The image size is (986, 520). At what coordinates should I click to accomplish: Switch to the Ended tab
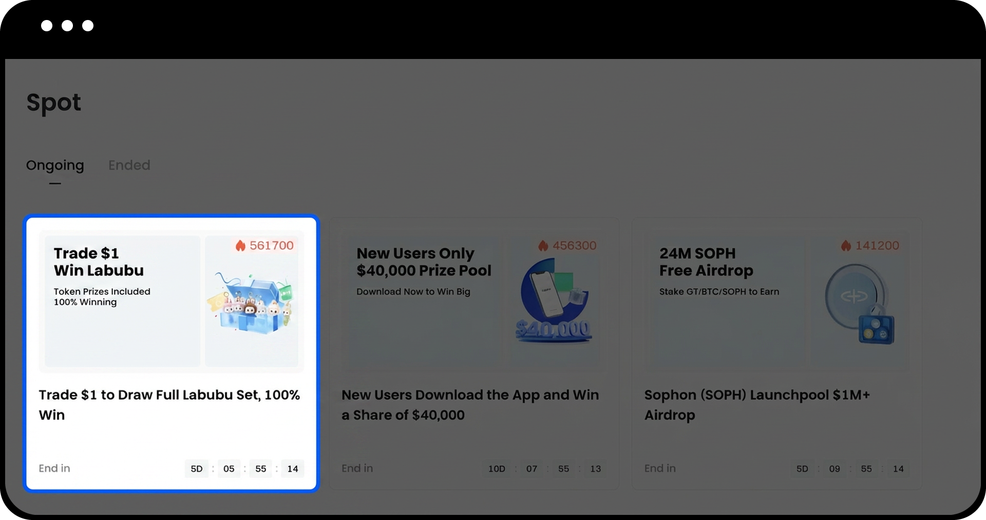click(x=129, y=165)
